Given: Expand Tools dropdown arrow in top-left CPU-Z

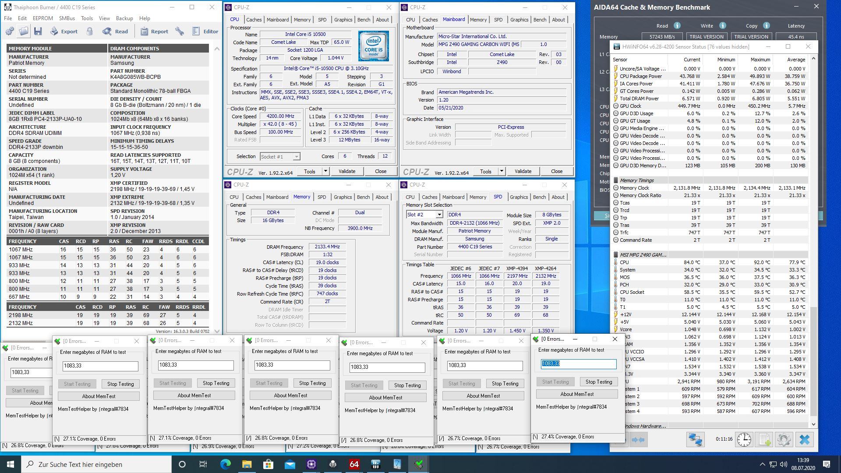Looking at the screenshot, I should pyautogui.click(x=325, y=171).
